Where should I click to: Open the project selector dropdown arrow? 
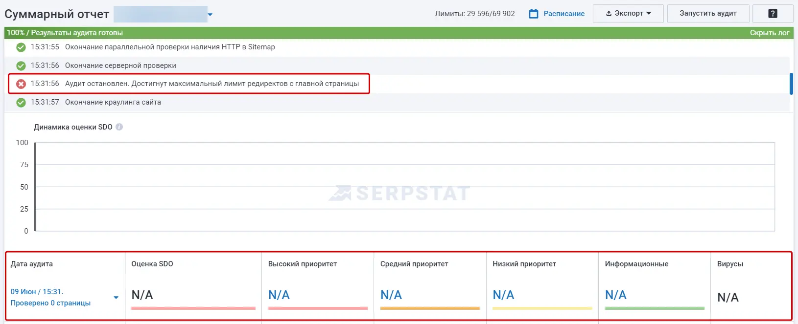coord(210,15)
